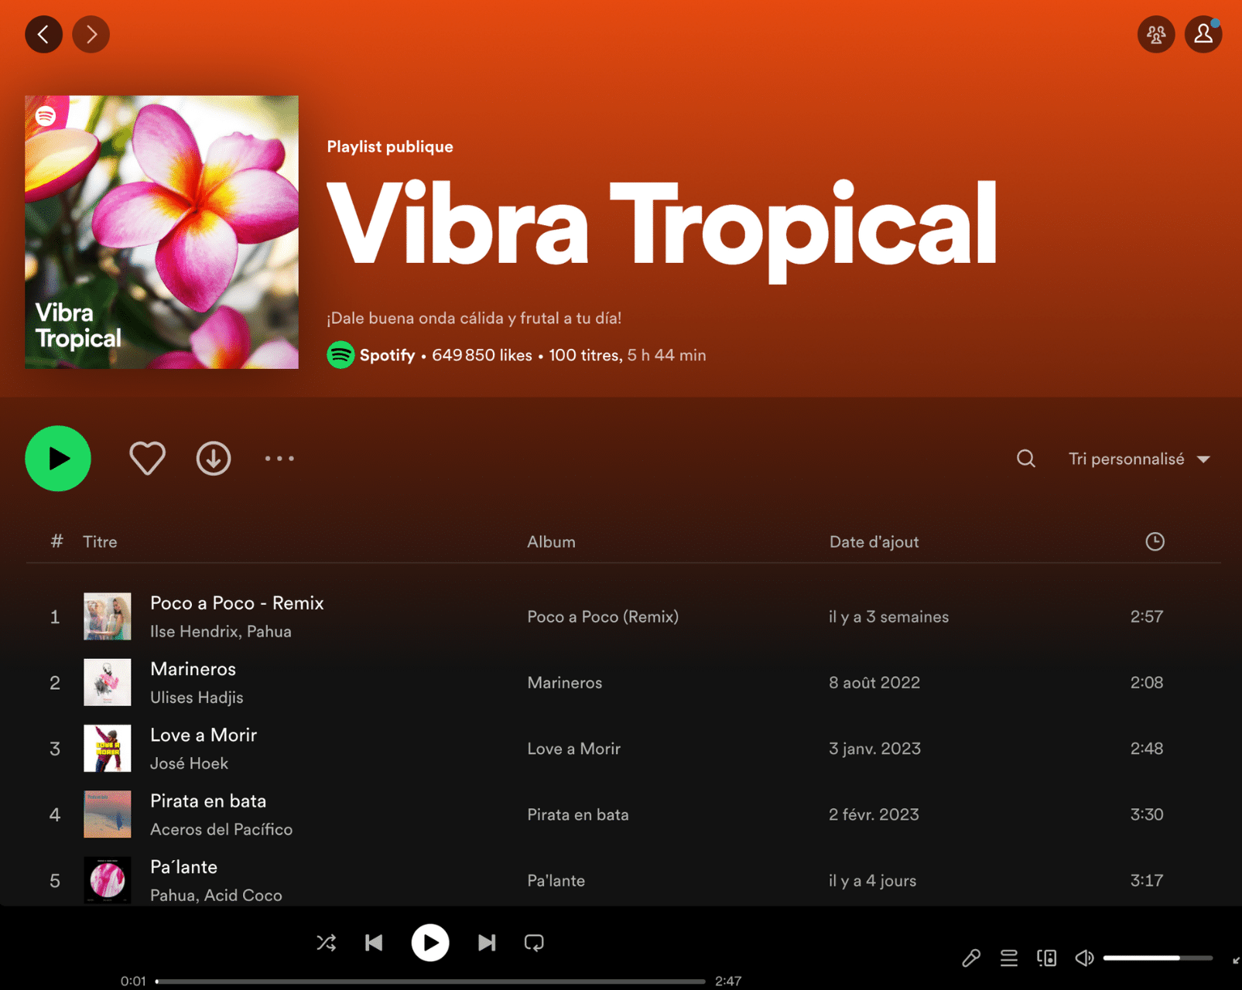1242x990 pixels.
Task: Select the Pirata en bata track title
Action: click(208, 801)
